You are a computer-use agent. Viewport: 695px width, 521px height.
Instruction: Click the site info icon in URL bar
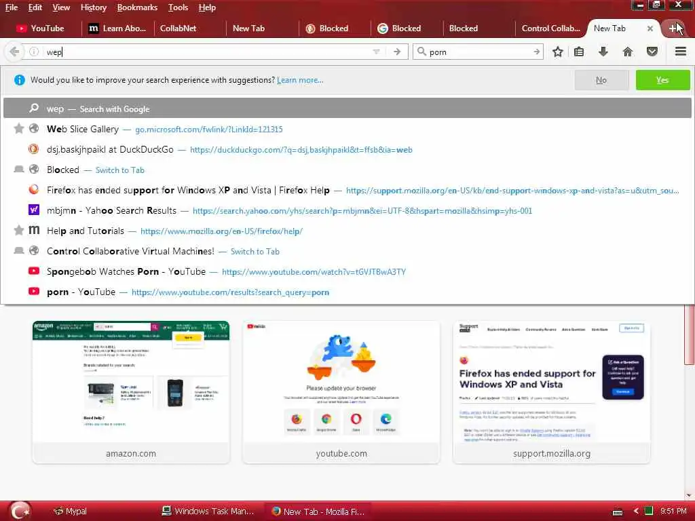[x=34, y=52]
